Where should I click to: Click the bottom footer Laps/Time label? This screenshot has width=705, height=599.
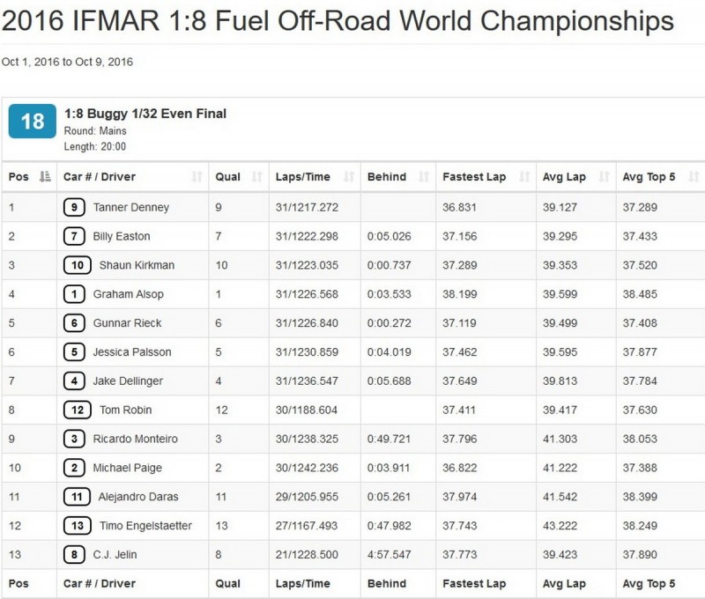pos(302,583)
